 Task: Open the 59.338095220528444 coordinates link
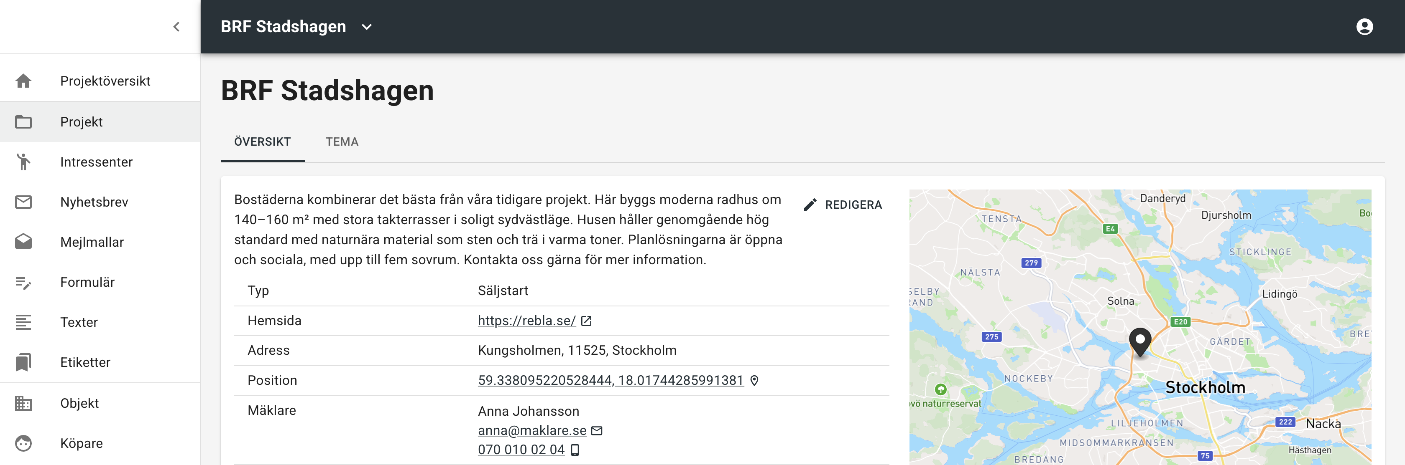pos(611,381)
